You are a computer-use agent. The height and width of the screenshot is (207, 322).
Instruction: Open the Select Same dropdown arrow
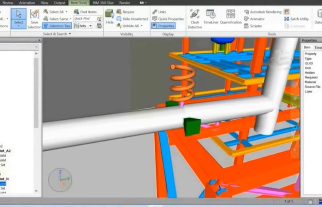[70, 19]
